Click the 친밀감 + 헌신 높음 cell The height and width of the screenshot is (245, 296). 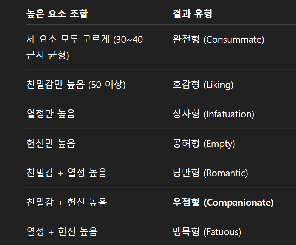[x=67, y=202]
